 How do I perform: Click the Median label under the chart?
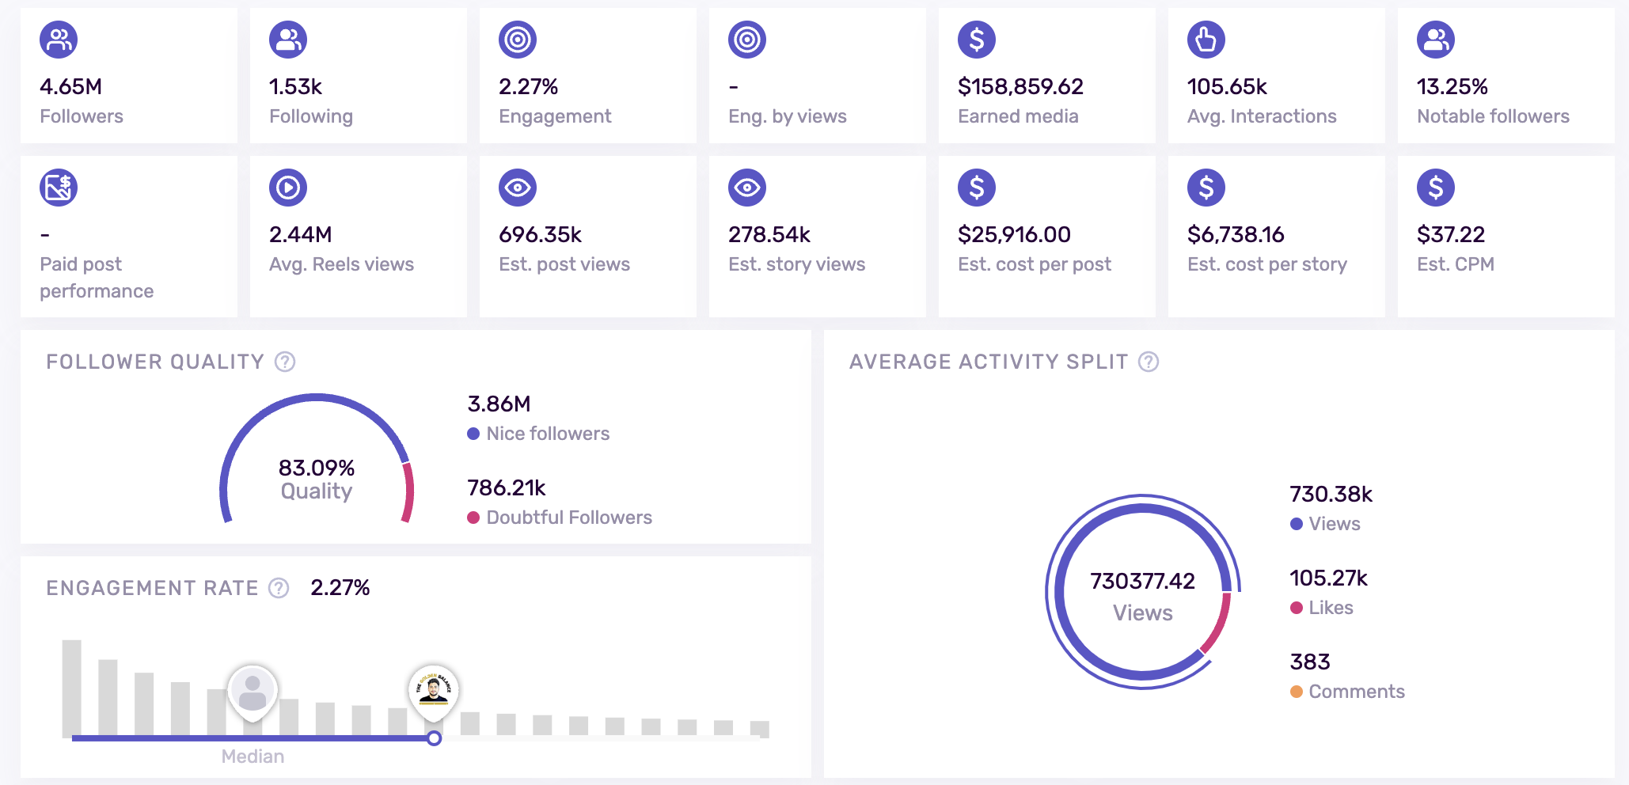(253, 757)
